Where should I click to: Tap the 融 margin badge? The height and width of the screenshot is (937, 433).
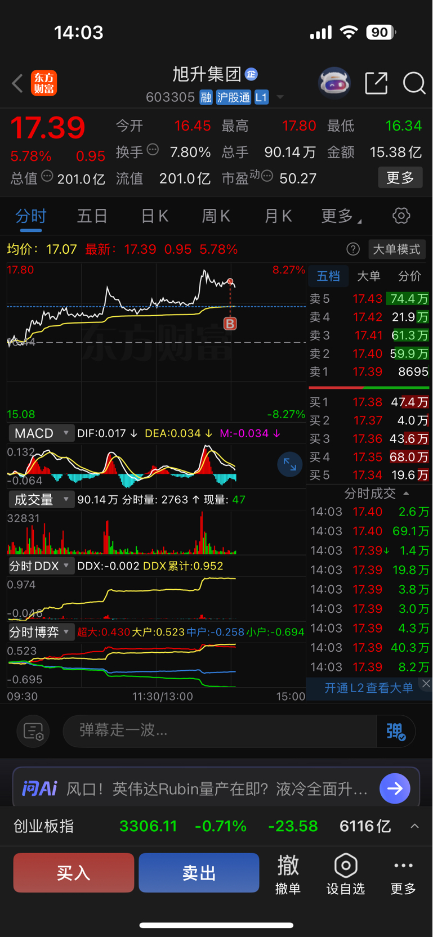tap(206, 97)
